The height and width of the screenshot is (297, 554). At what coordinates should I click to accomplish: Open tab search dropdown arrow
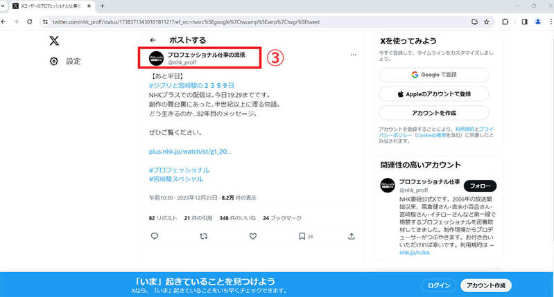(x=3, y=6)
